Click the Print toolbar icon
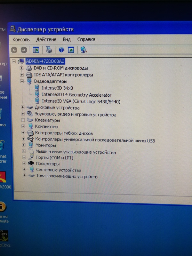 click(49, 50)
